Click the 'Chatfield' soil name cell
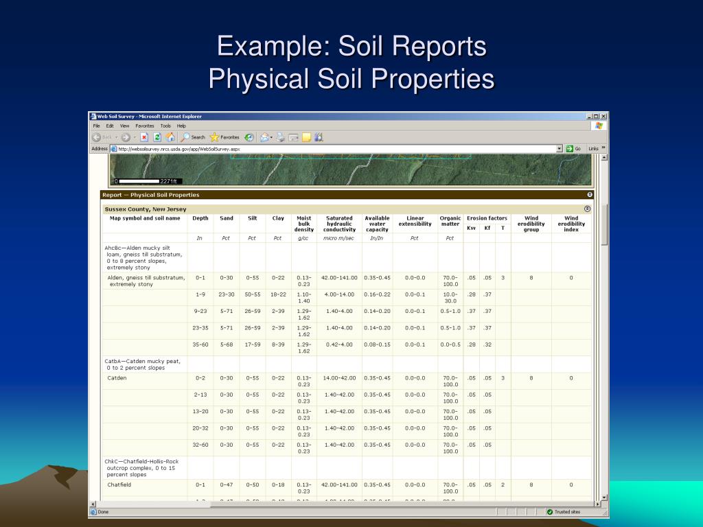Screen dimensions: 703x527 point(119,485)
